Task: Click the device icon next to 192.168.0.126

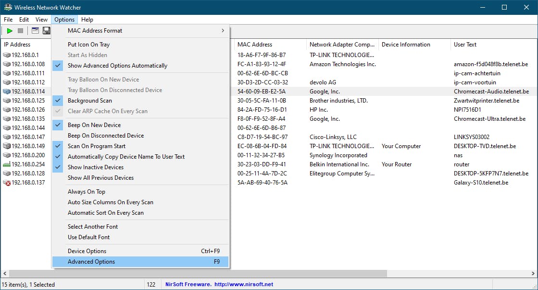Action: [7, 110]
